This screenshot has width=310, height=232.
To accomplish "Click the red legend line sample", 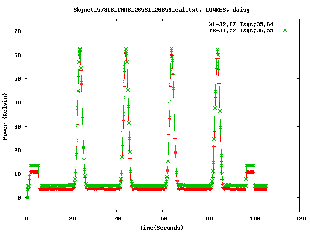I will pos(285,24).
